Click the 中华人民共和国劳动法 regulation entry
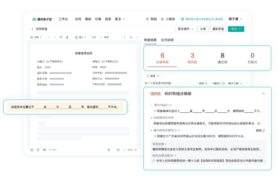The width and height of the screenshot is (280, 186). (209, 161)
